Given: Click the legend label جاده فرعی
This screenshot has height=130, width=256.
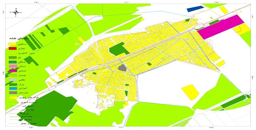Looking at the screenshot, I should click(26, 120).
